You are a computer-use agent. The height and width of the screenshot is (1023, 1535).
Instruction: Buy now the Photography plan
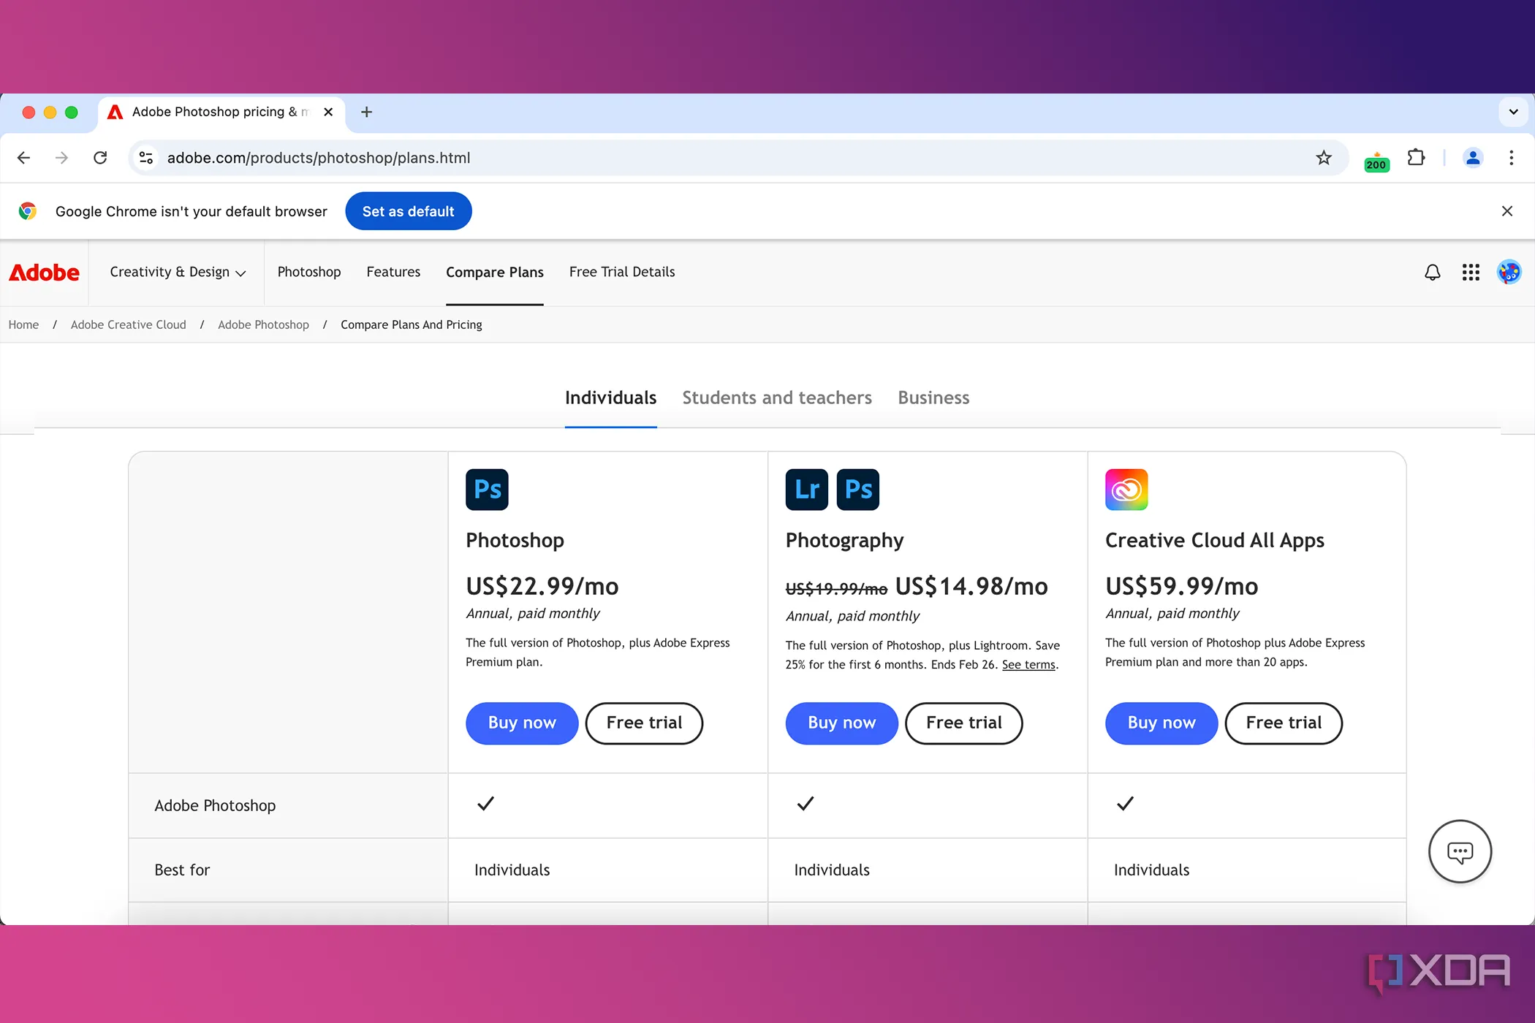pos(841,723)
